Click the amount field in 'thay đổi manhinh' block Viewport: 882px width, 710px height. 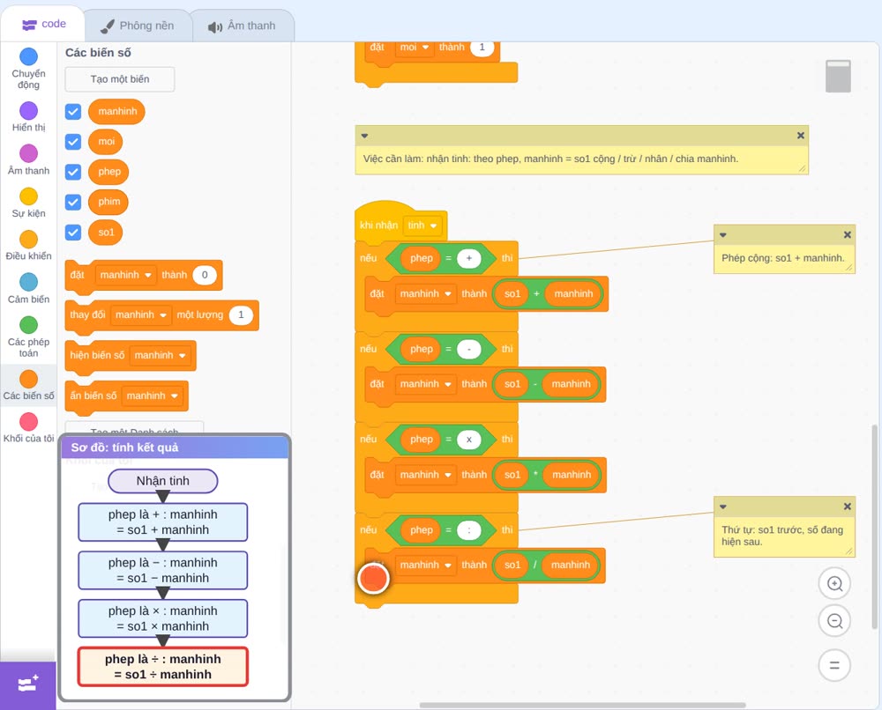pos(241,315)
